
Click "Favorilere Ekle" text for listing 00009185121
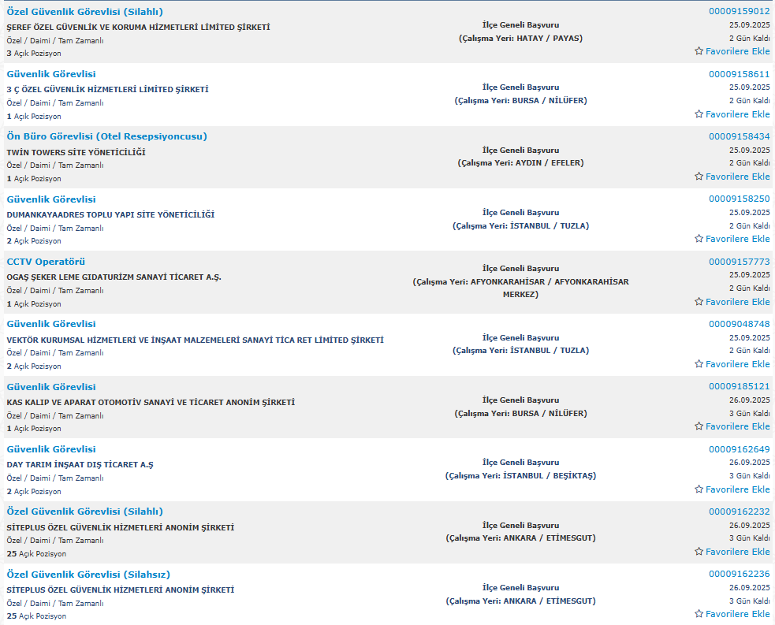737,426
